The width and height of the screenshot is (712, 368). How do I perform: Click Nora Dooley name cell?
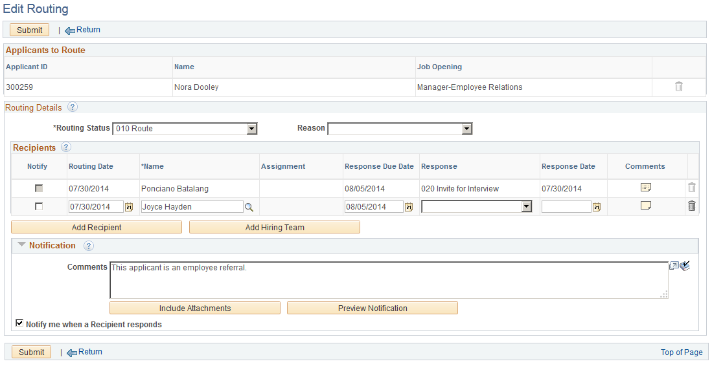click(x=196, y=87)
